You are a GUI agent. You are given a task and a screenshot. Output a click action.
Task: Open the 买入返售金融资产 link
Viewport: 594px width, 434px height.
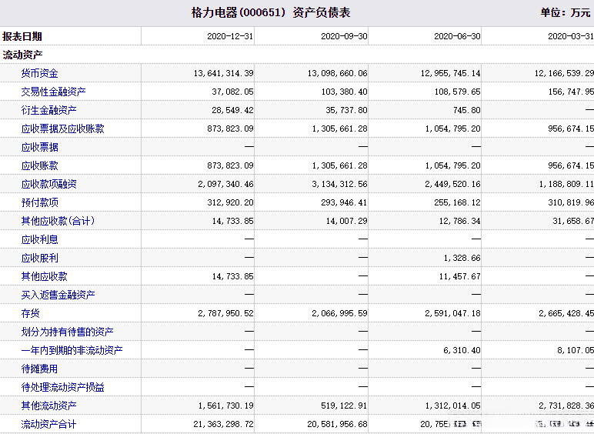point(58,295)
